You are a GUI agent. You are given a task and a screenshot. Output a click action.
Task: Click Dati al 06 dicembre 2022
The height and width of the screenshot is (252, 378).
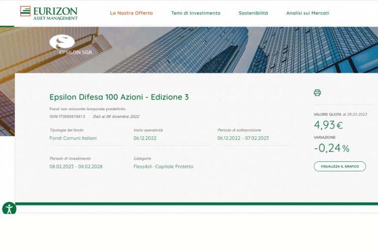tap(116, 117)
